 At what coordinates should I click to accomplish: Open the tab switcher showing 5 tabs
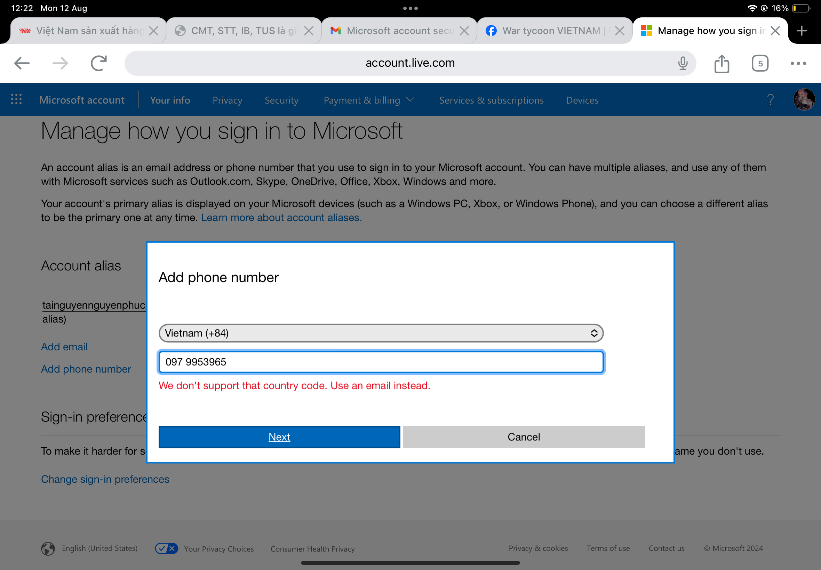(759, 64)
